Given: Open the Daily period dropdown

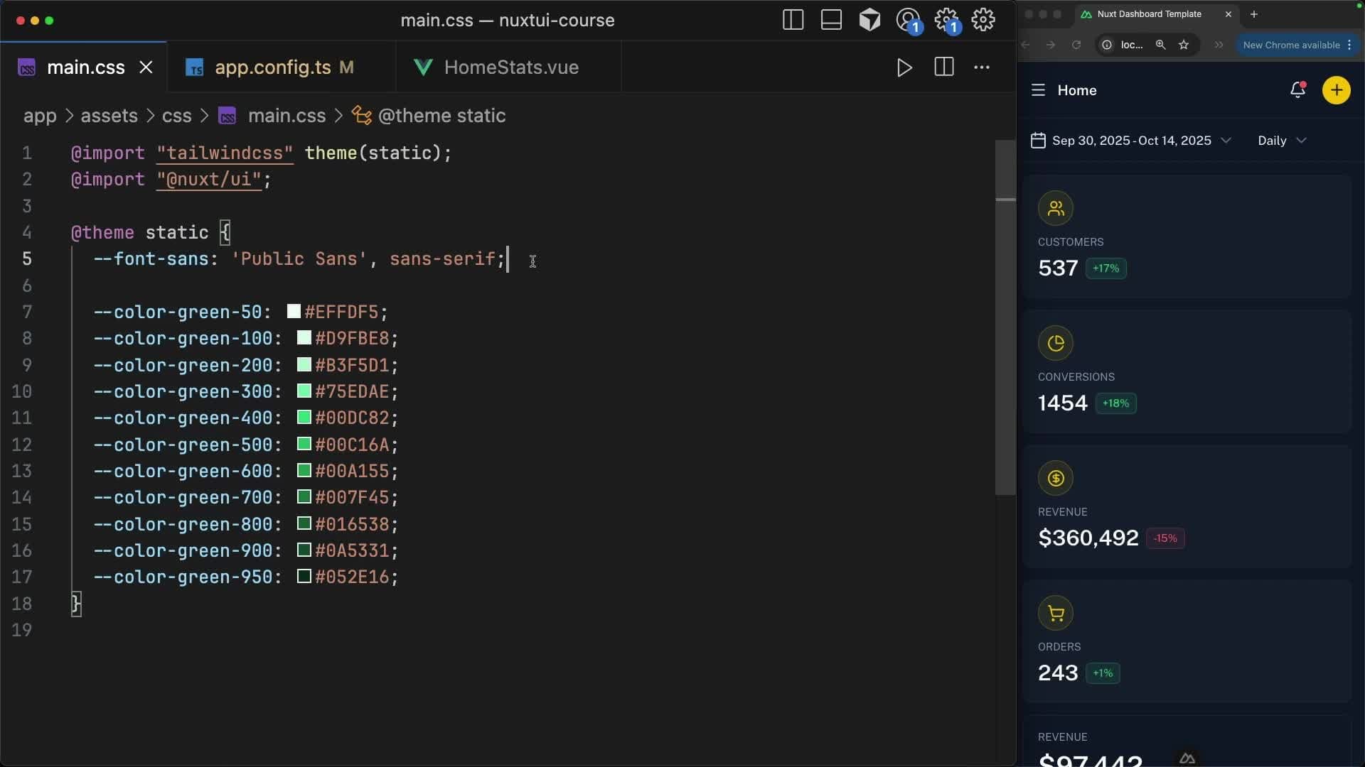Looking at the screenshot, I should (1281, 141).
